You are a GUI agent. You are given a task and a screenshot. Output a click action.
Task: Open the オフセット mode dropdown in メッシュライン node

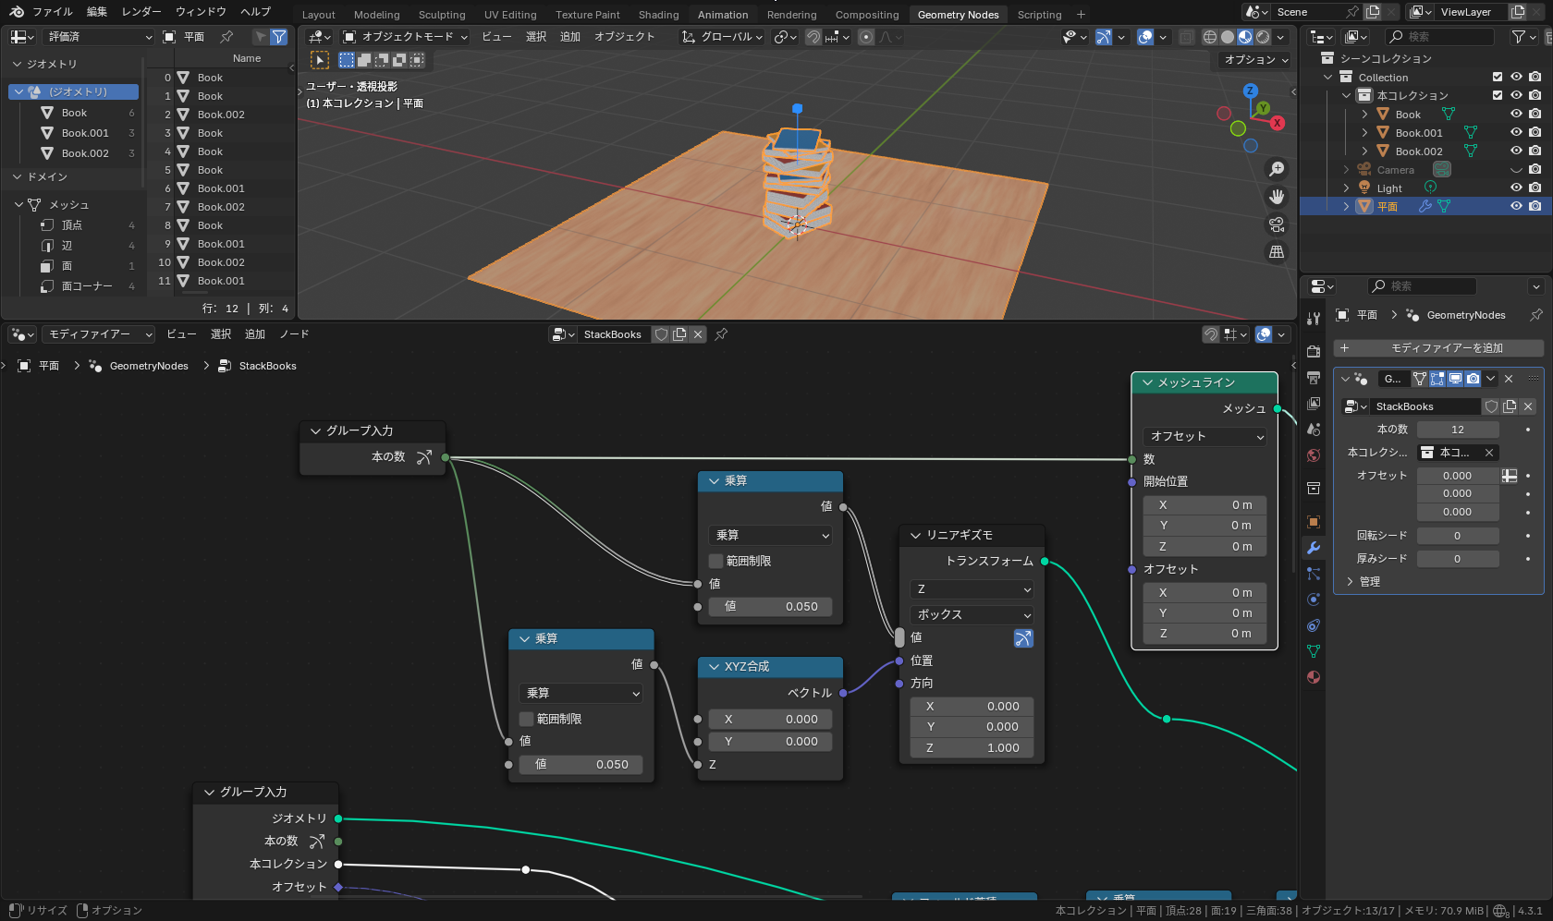point(1204,436)
